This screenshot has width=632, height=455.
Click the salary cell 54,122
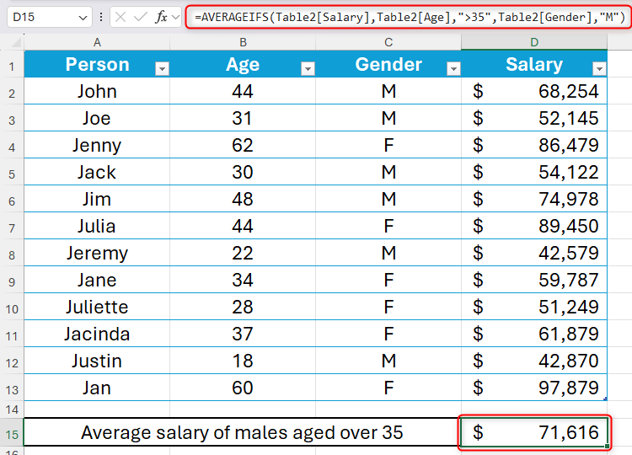point(534,172)
